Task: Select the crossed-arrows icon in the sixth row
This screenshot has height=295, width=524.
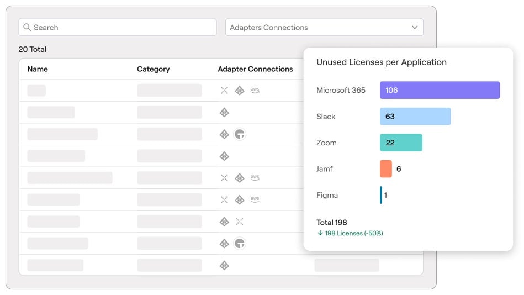Action: pyautogui.click(x=224, y=199)
